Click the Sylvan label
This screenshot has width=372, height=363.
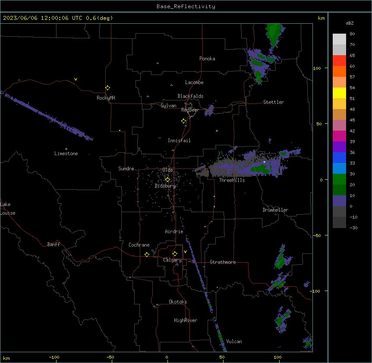tap(168, 106)
